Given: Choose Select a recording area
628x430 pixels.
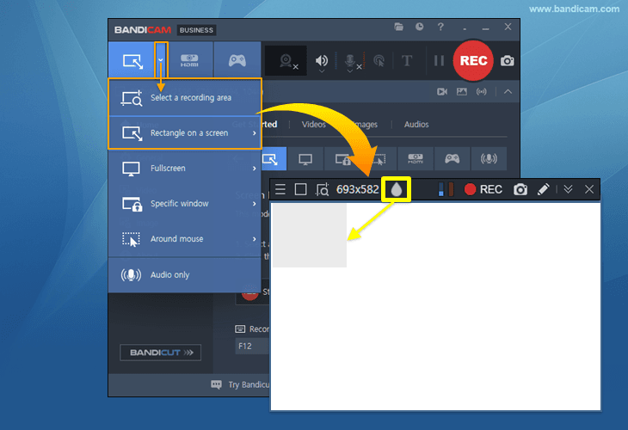Looking at the screenshot, I should tap(185, 98).
